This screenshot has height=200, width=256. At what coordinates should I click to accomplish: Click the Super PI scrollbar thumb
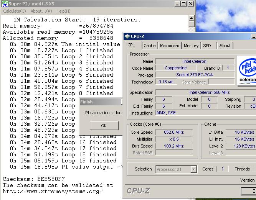[192, 24]
